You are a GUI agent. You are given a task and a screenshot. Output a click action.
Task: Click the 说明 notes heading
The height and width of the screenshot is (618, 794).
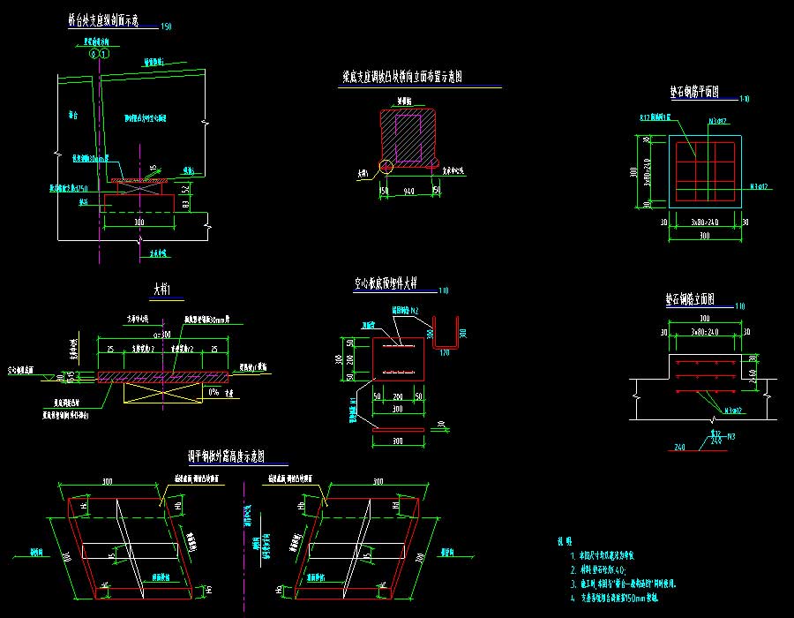coord(564,541)
